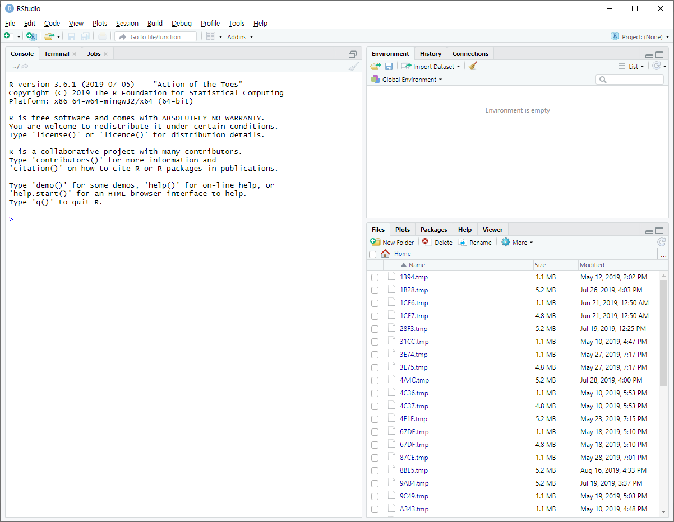Click the Save document icon
674x522 pixels.
coord(71,36)
